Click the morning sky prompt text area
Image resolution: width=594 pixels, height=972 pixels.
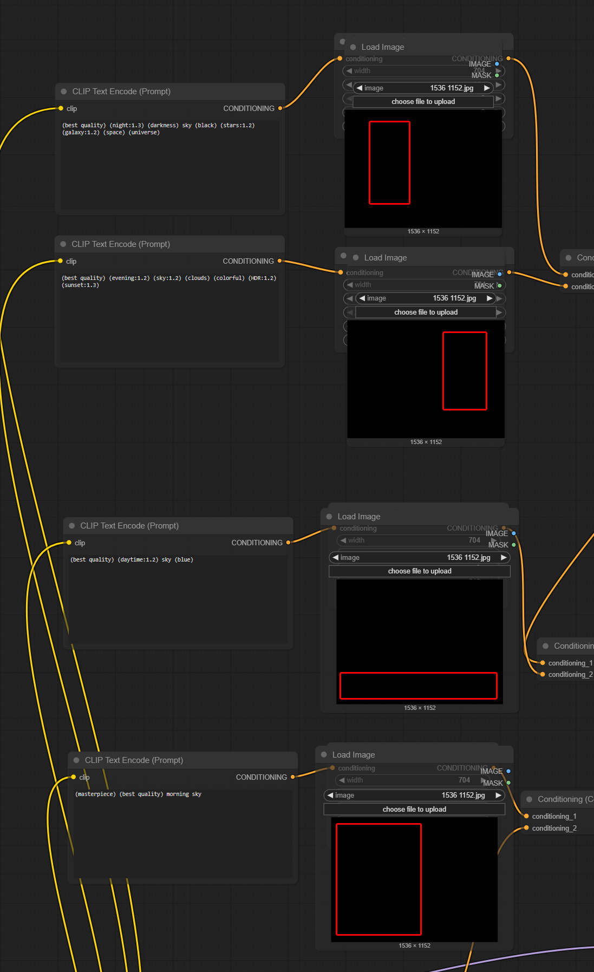coord(182,833)
